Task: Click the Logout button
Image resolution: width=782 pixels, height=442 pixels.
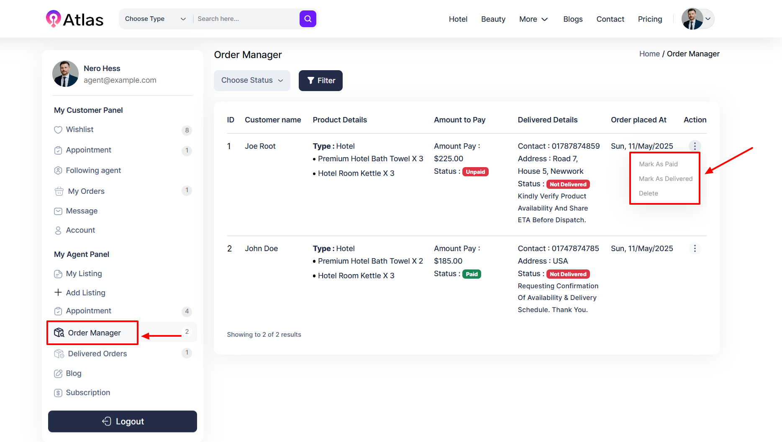Action: 123,422
